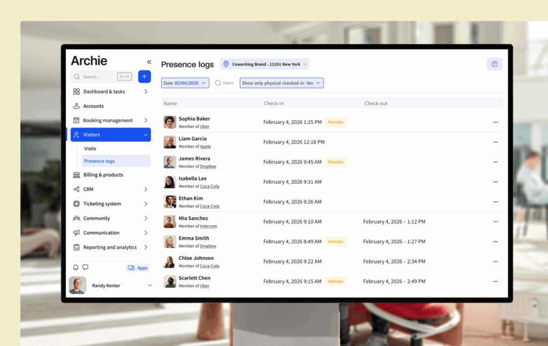Select Billing & products in sidebar
The image size is (548, 346).
[x=103, y=175]
